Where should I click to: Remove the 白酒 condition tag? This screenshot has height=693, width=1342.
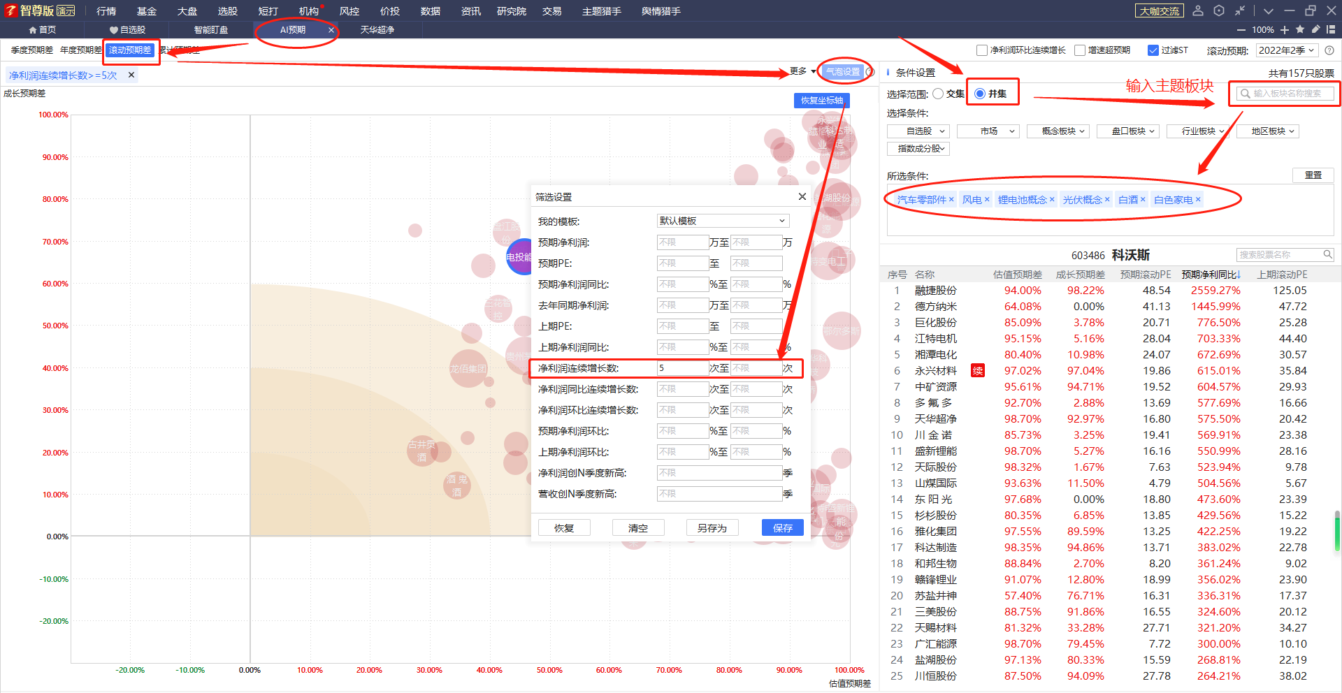click(x=1143, y=199)
